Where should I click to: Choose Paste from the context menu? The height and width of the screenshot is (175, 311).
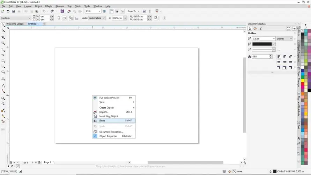pyautogui.click(x=102, y=121)
